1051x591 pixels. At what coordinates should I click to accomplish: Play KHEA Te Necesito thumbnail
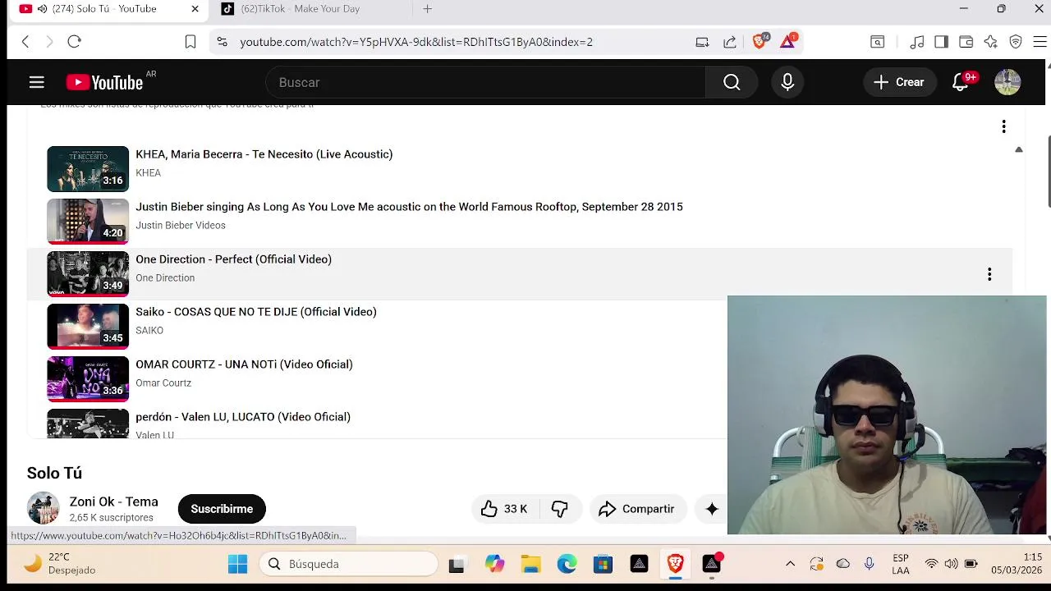pyautogui.click(x=88, y=169)
